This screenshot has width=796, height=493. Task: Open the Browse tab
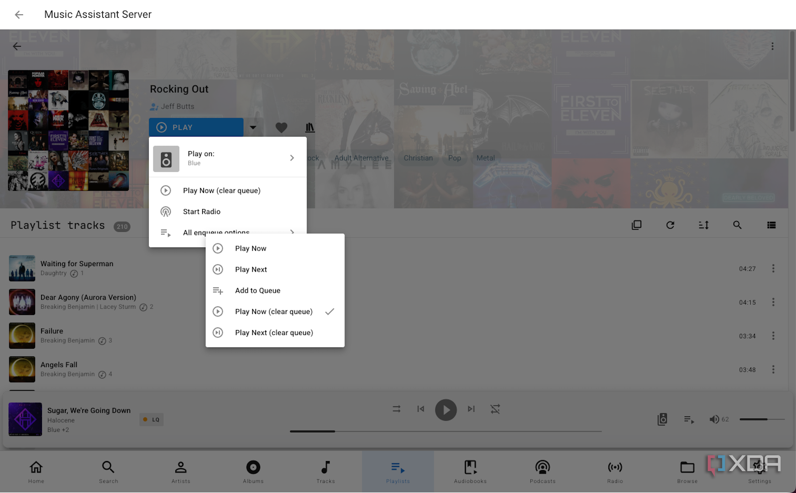[687, 472]
